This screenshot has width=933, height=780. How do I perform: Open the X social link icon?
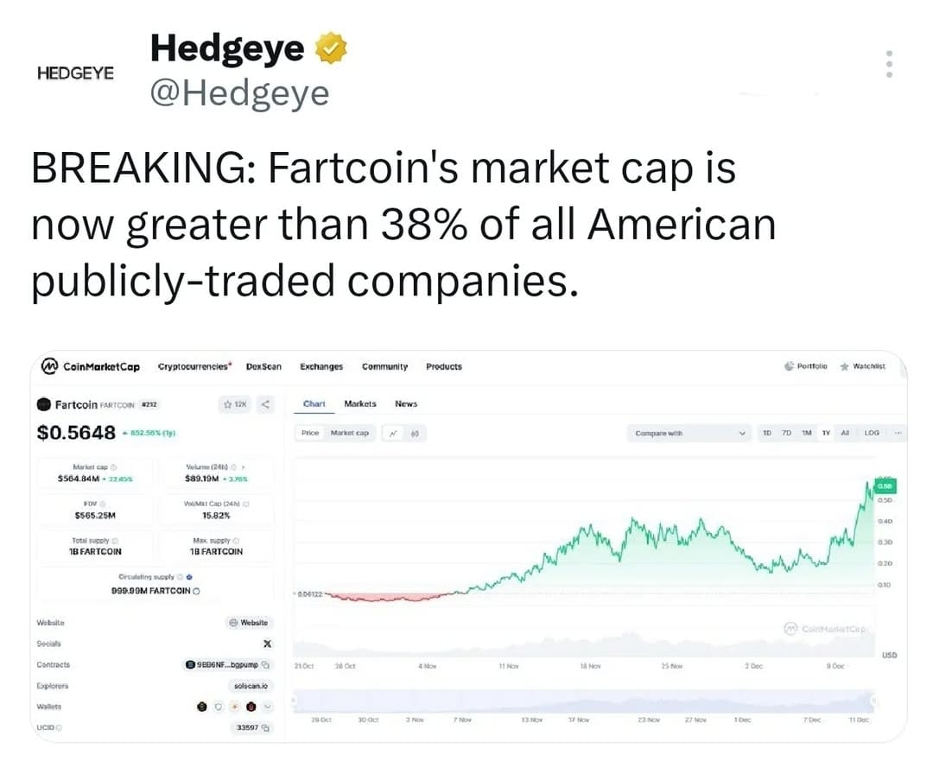[x=267, y=644]
